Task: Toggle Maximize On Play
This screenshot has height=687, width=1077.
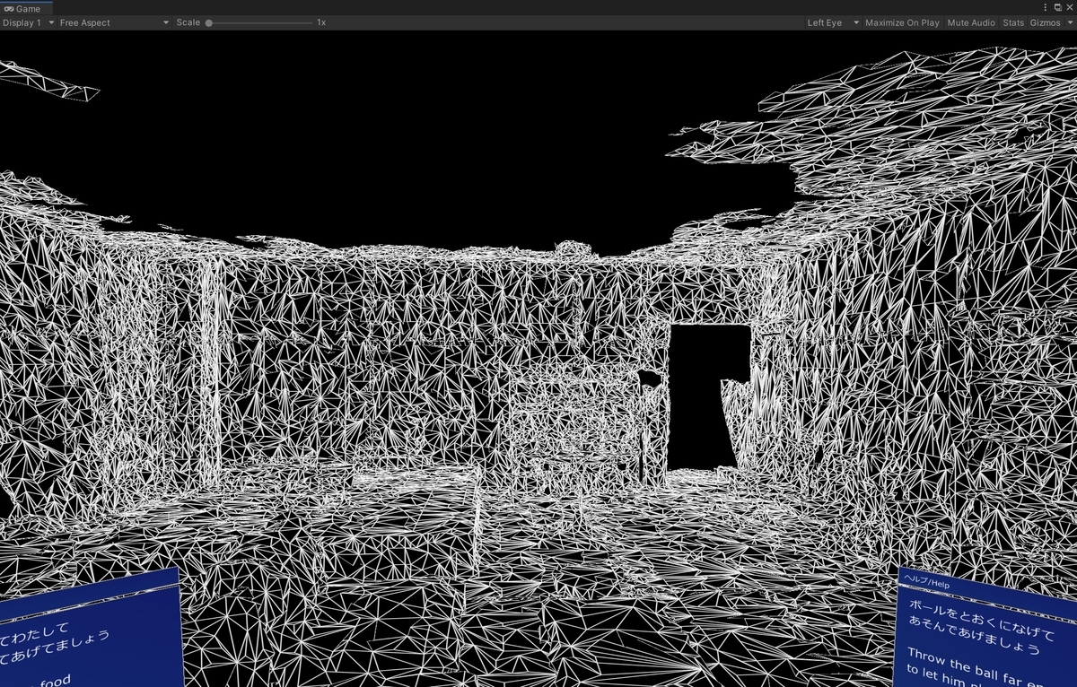Action: pos(902,22)
